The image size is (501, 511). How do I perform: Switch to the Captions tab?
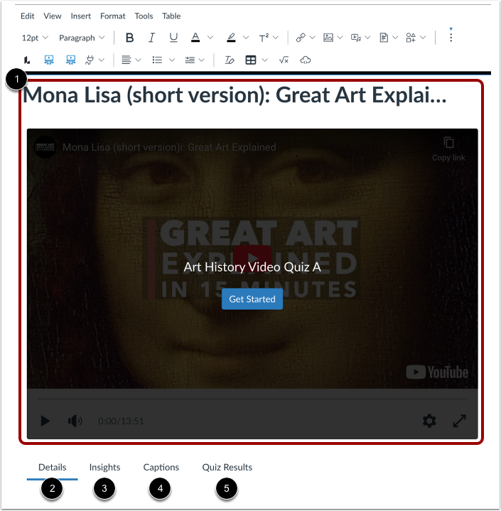(x=161, y=468)
